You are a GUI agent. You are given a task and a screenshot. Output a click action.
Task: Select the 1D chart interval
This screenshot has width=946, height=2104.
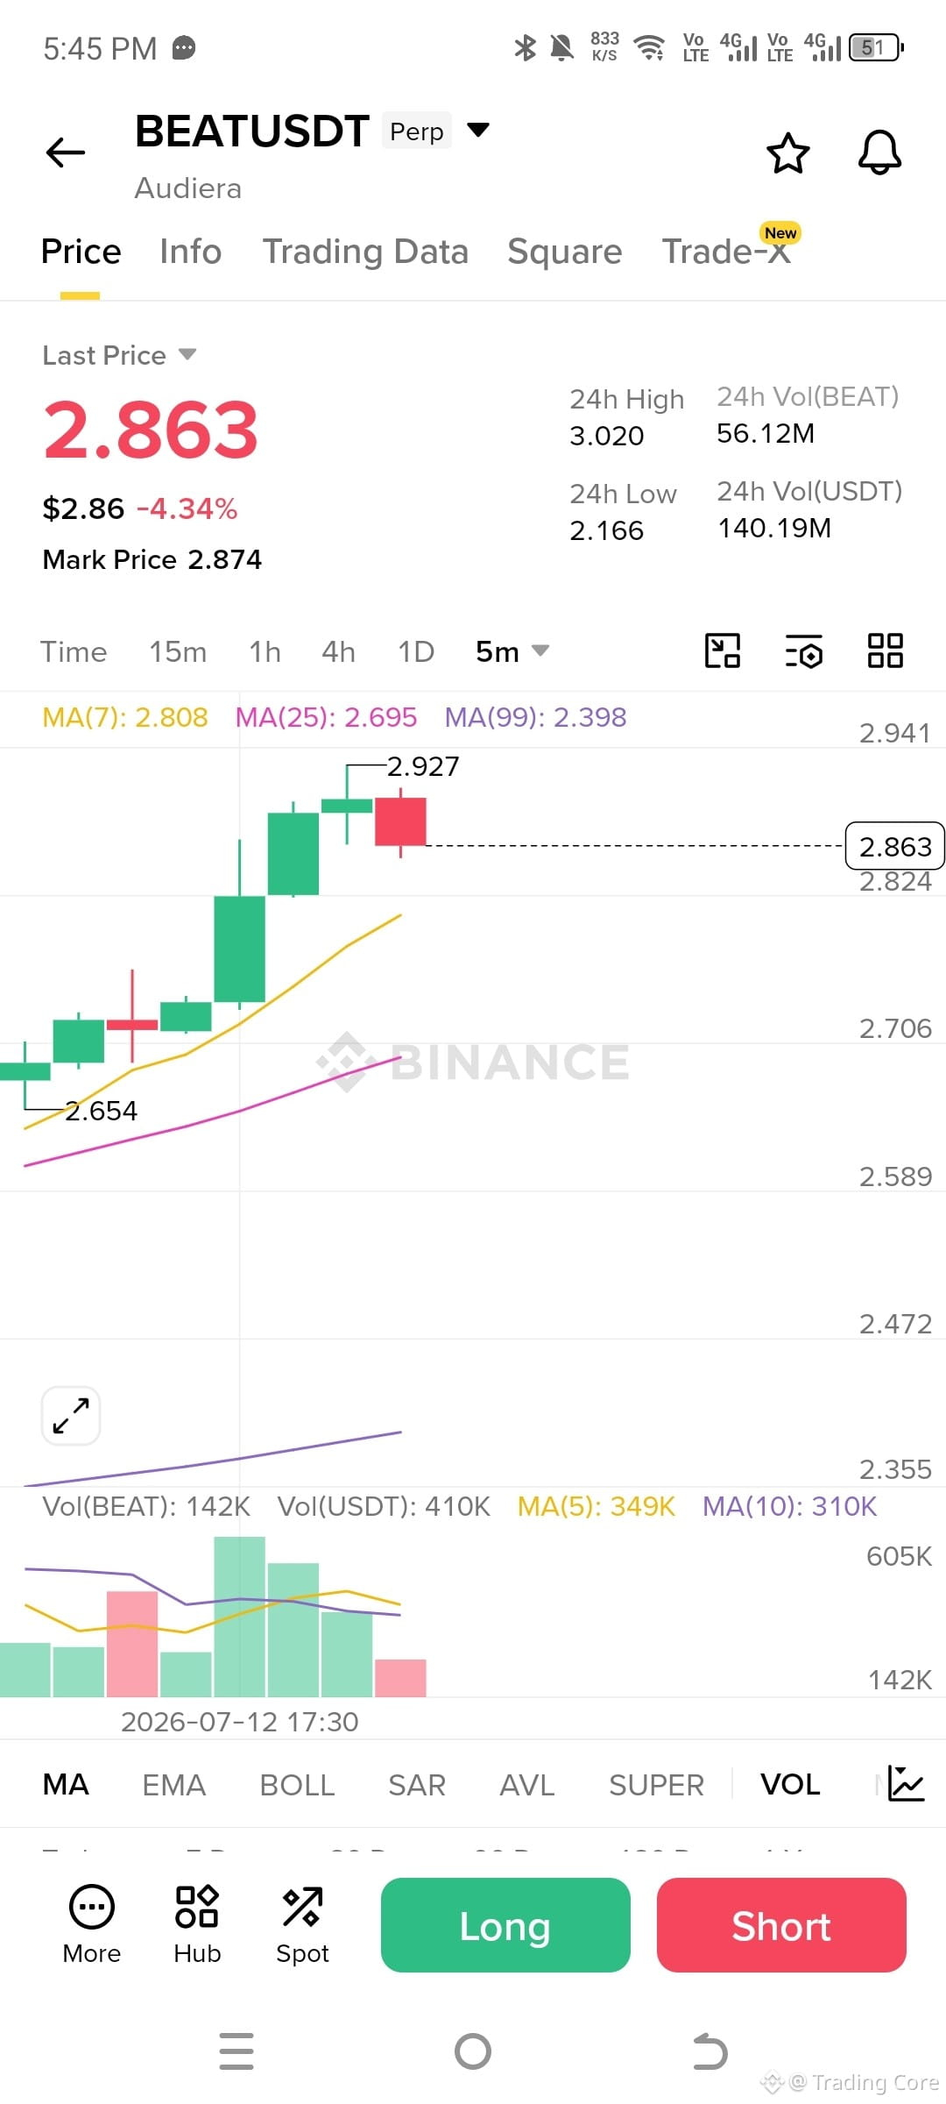pos(416,651)
